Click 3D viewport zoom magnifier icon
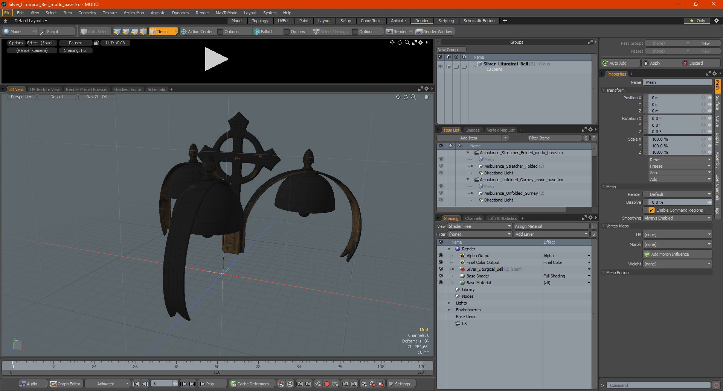This screenshot has height=391, width=723. click(413, 97)
